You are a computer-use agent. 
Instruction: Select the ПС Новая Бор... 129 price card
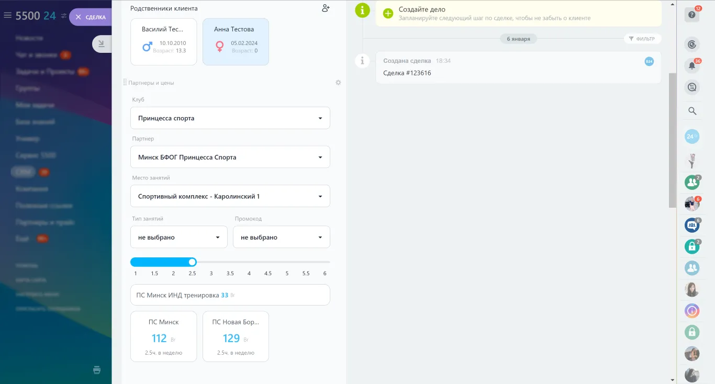click(236, 336)
